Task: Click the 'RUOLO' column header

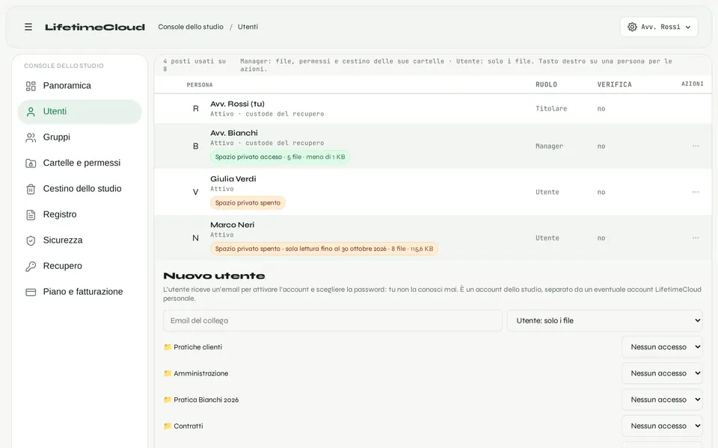Action: coord(546,84)
